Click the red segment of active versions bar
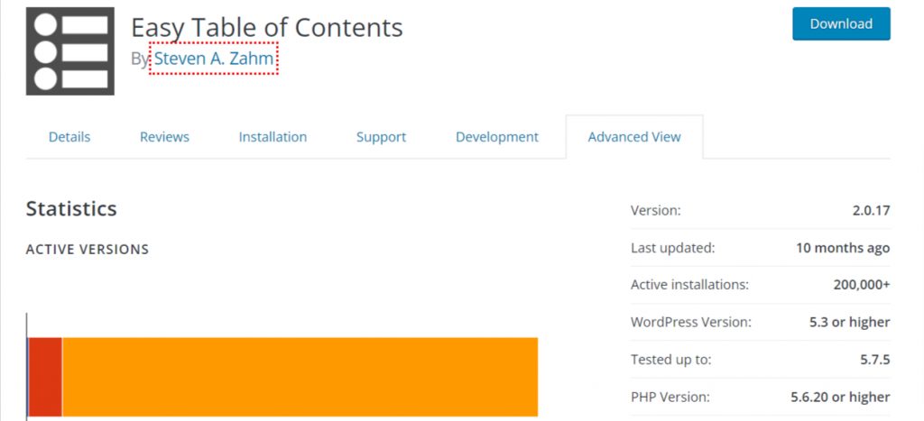Image resolution: width=924 pixels, height=421 pixels. coord(45,377)
